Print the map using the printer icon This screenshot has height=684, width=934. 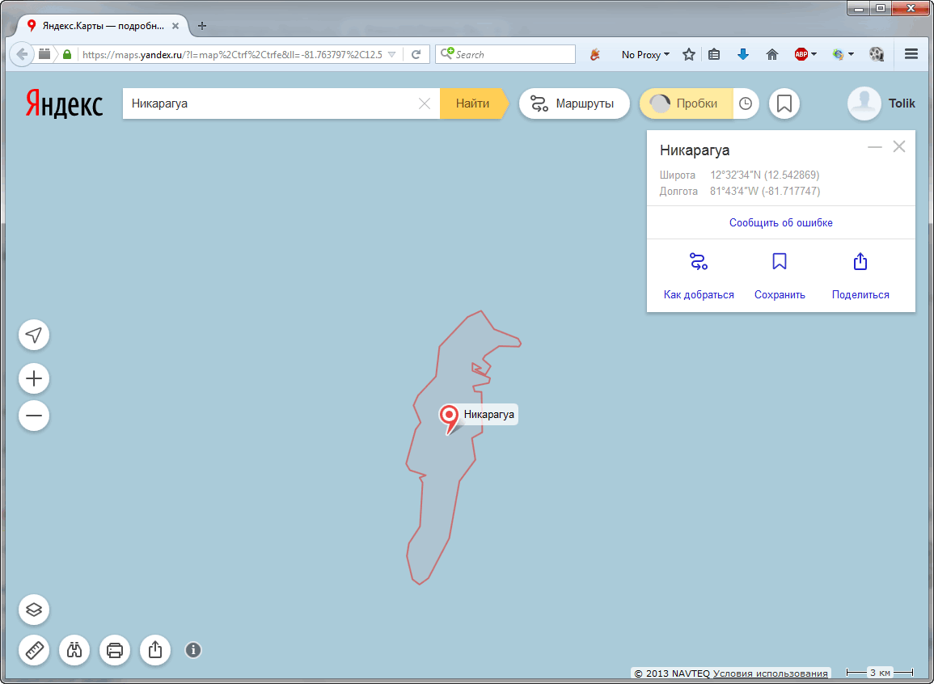pyautogui.click(x=115, y=650)
